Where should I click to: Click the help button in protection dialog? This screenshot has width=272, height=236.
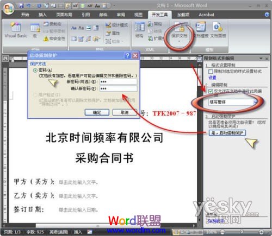(x=128, y=55)
